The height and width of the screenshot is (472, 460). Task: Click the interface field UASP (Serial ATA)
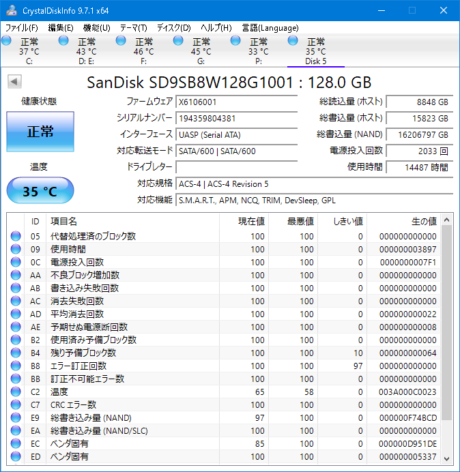point(236,134)
